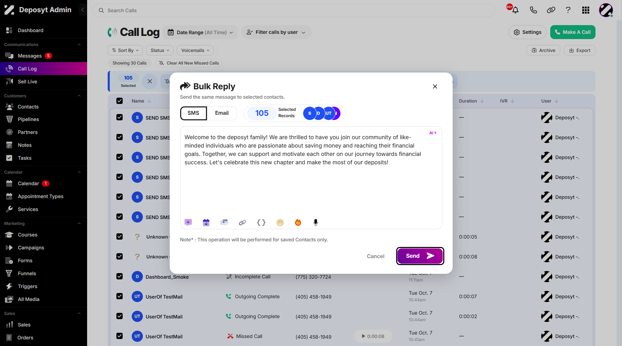Insert a saved message template icon
Screen dimensions: 622x346
[x=188, y=223]
